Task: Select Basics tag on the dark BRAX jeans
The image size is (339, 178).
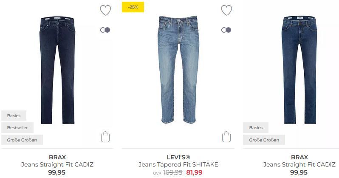Action: pyautogui.click(x=14, y=116)
